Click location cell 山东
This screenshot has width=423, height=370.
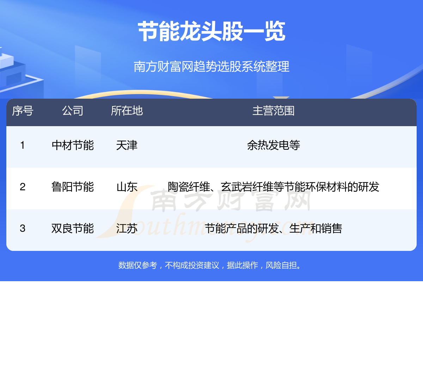tap(127, 187)
